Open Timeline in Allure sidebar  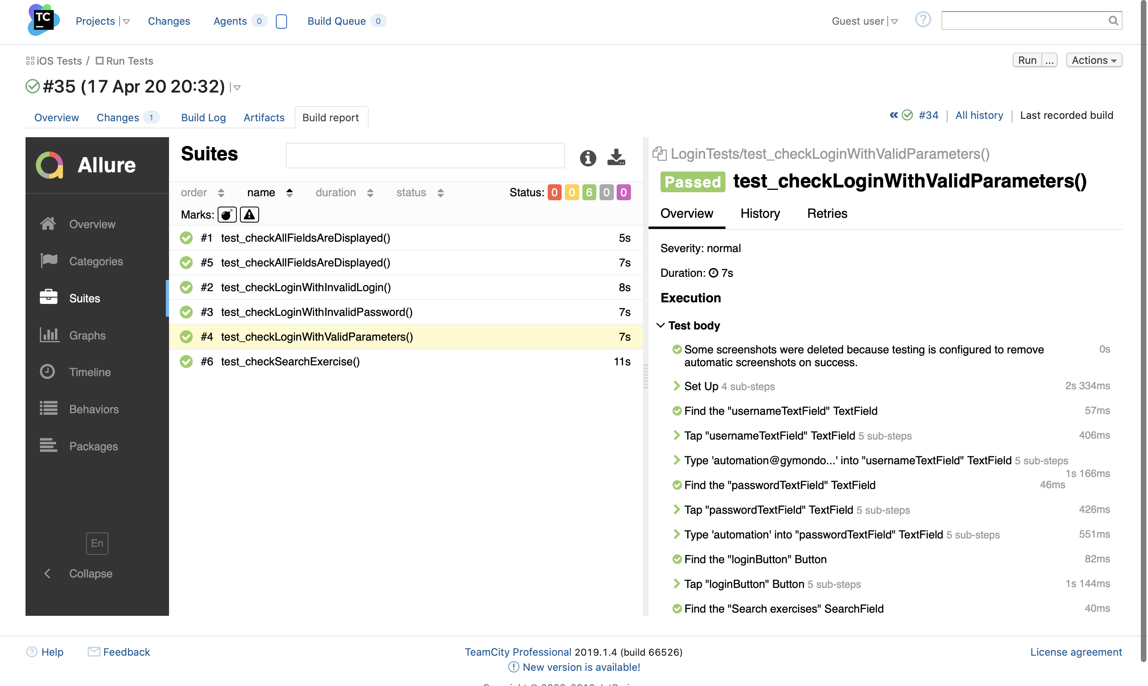(90, 372)
